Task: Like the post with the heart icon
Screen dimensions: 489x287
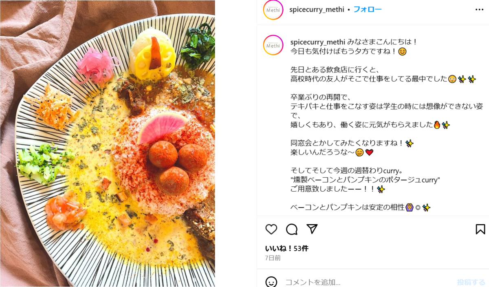Action: coord(271,230)
